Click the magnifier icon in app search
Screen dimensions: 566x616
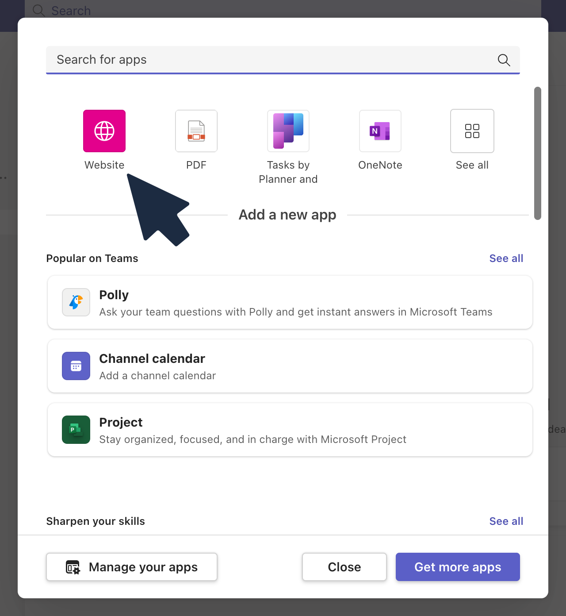click(x=504, y=60)
